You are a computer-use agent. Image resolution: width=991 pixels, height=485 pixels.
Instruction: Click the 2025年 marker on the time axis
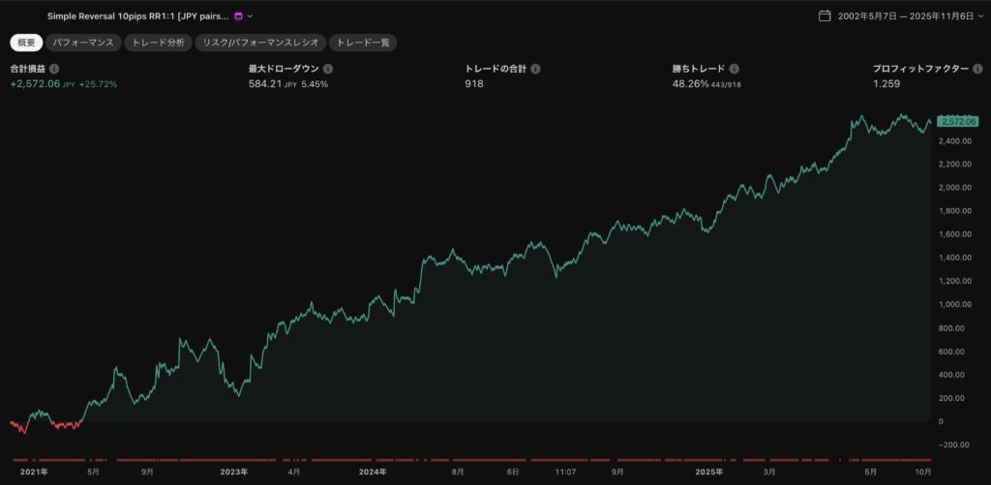point(709,471)
